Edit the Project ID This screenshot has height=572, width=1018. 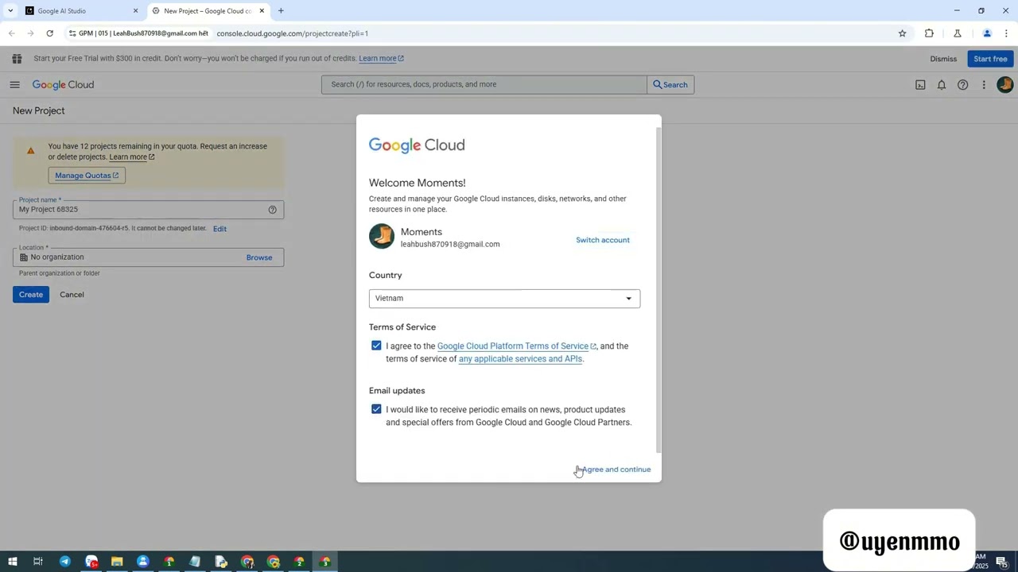click(220, 229)
